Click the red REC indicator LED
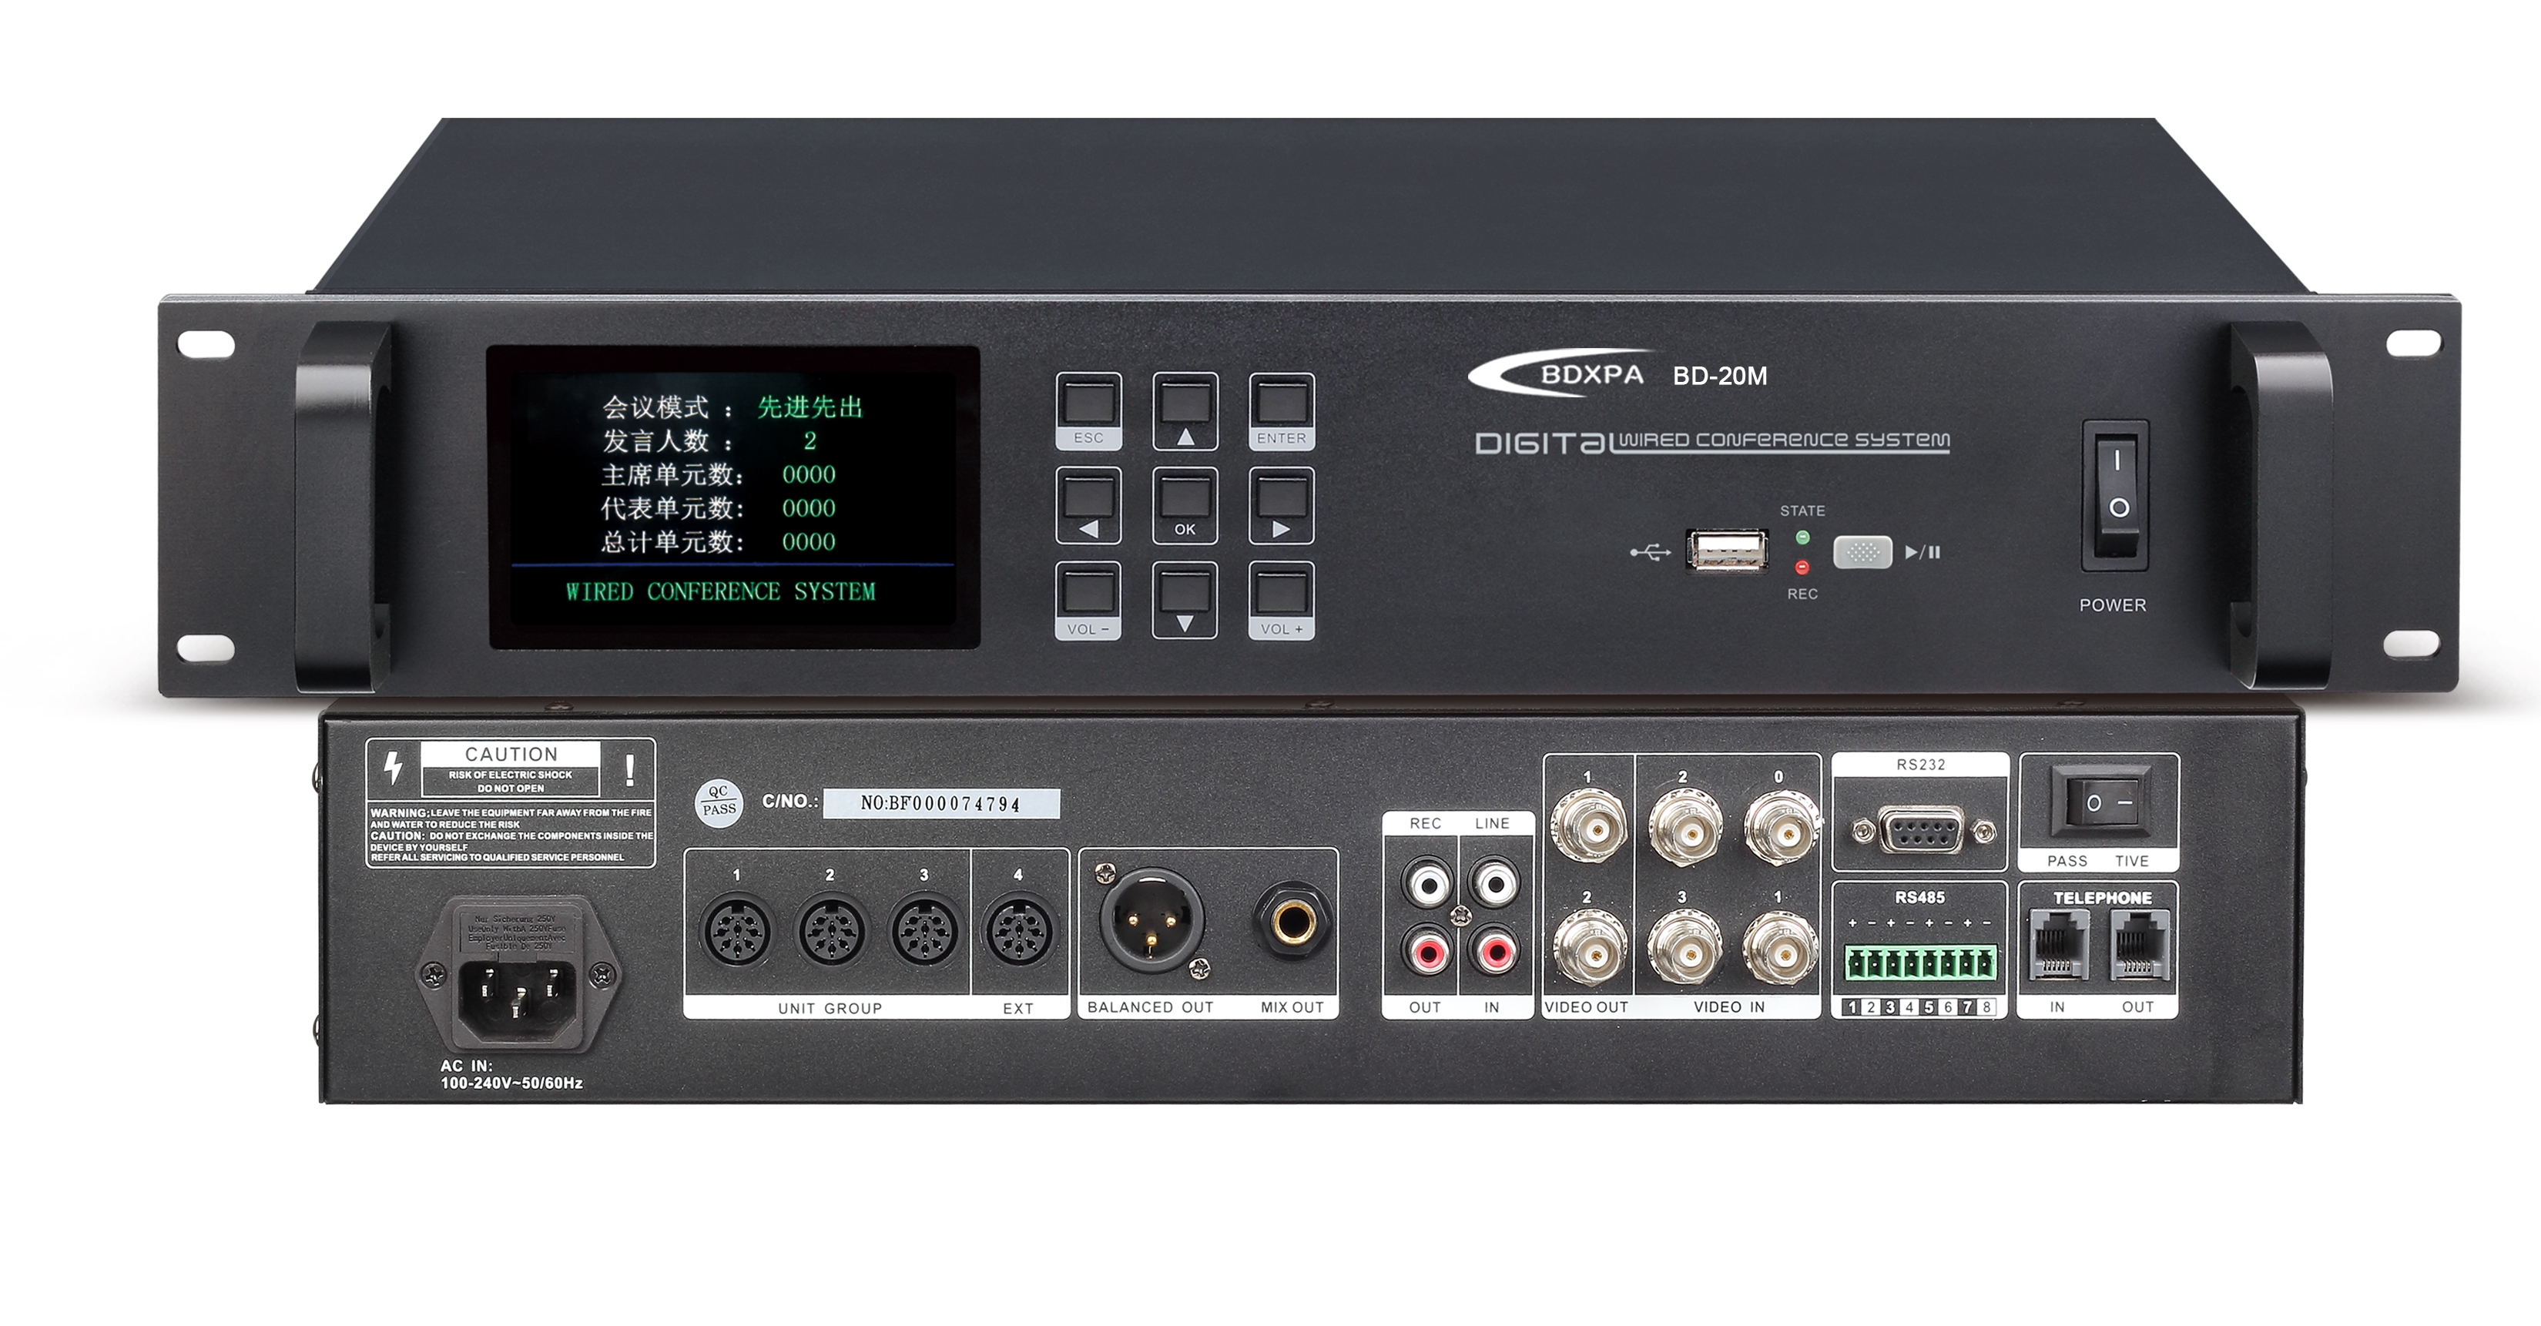 [1802, 567]
